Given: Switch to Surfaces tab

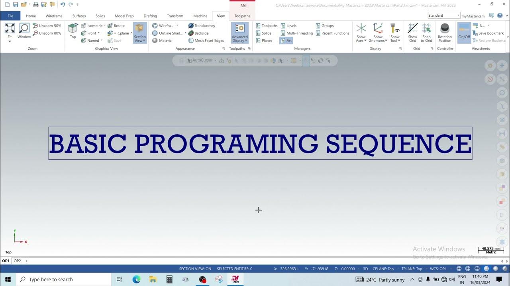Looking at the screenshot, I should tap(79, 16).
